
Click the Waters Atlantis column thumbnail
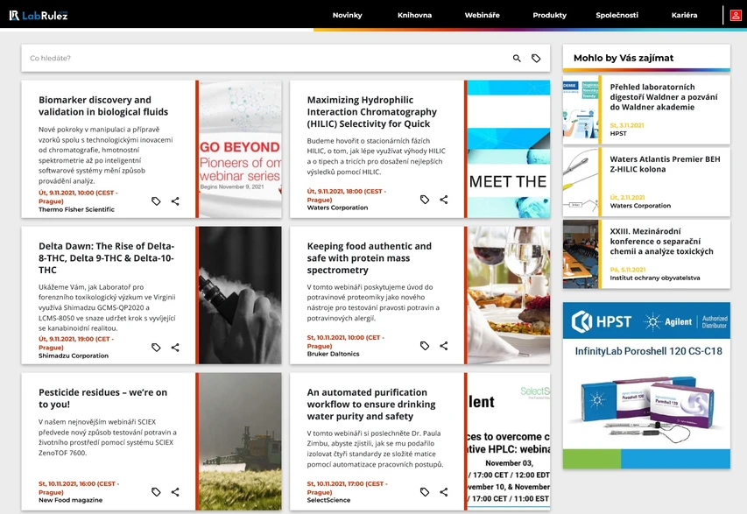(581, 182)
